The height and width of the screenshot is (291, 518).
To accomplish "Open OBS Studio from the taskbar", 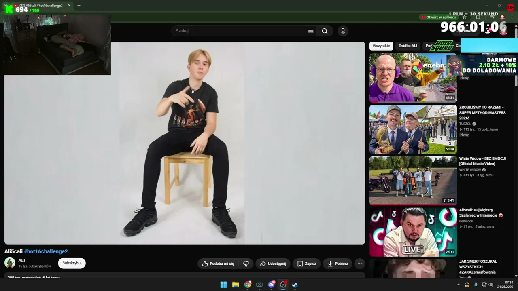I will (x=283, y=285).
